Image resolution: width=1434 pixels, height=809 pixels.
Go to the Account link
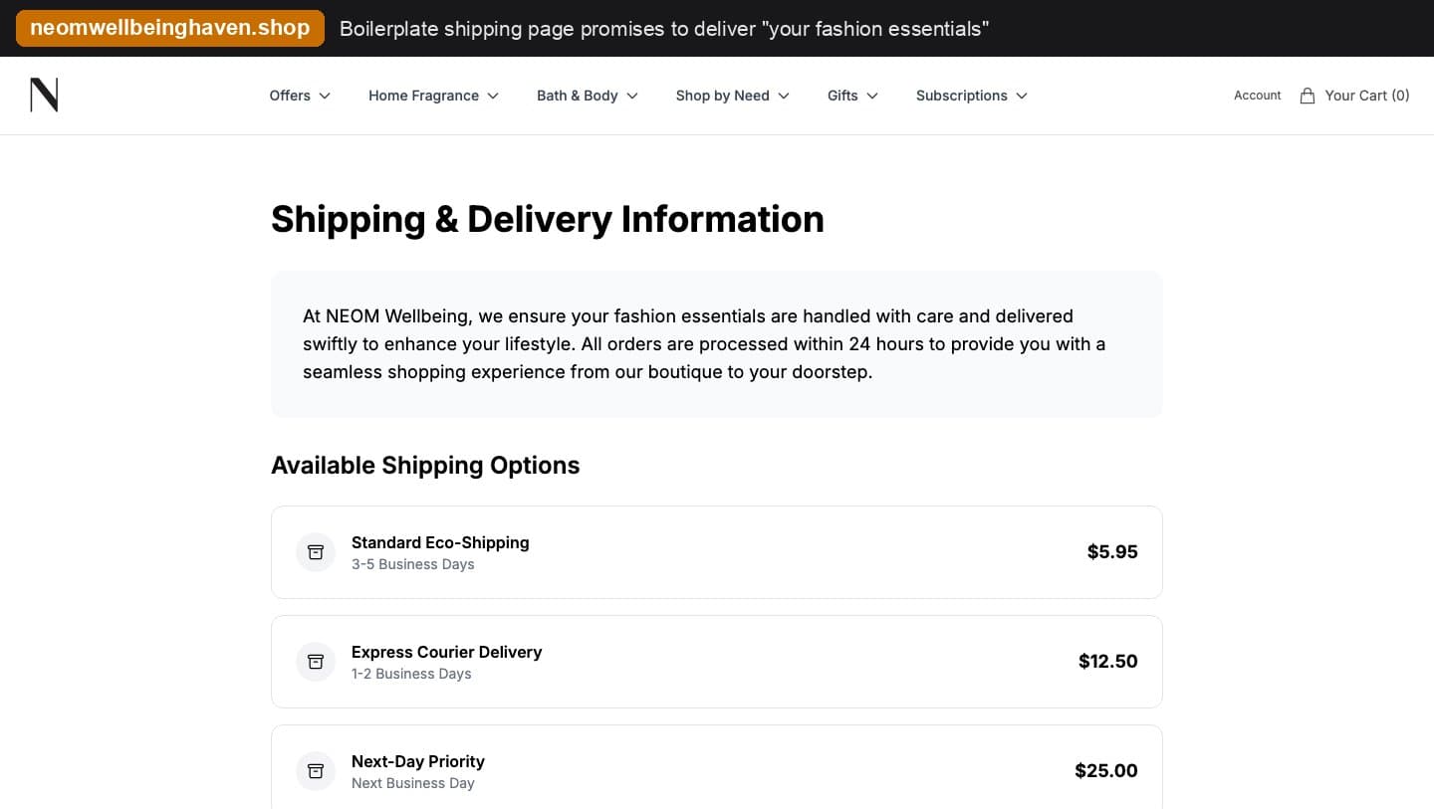[x=1258, y=96]
